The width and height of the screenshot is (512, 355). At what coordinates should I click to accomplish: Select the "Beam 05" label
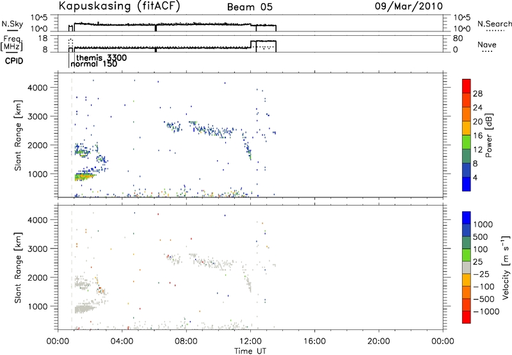pyautogui.click(x=250, y=7)
